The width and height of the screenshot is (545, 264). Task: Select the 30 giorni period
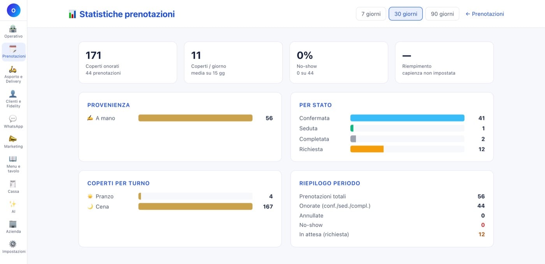pos(406,14)
